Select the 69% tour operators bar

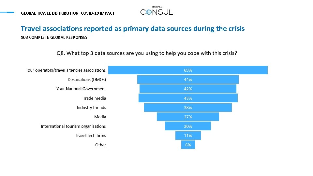coord(188,70)
